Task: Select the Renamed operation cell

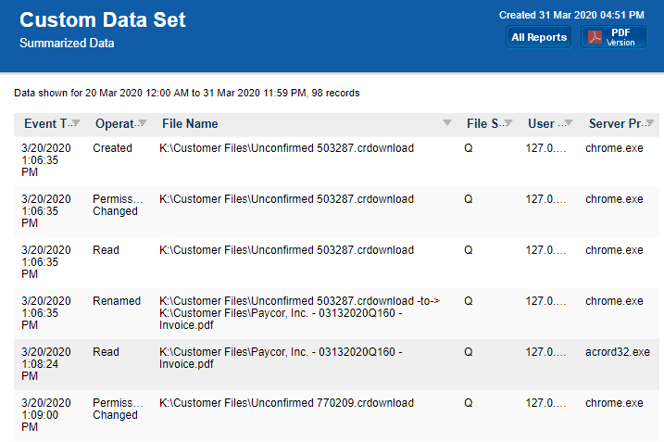Action: click(x=117, y=301)
